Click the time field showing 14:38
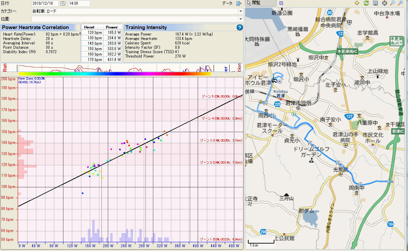The width and height of the screenshot is (408, 251). tap(79, 3)
